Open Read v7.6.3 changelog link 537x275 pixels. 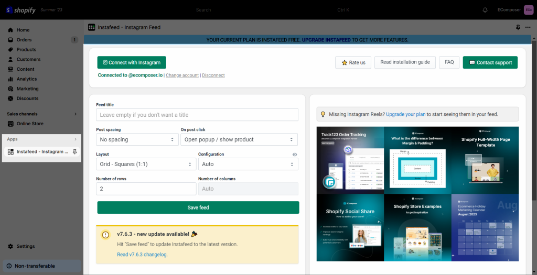(x=142, y=255)
